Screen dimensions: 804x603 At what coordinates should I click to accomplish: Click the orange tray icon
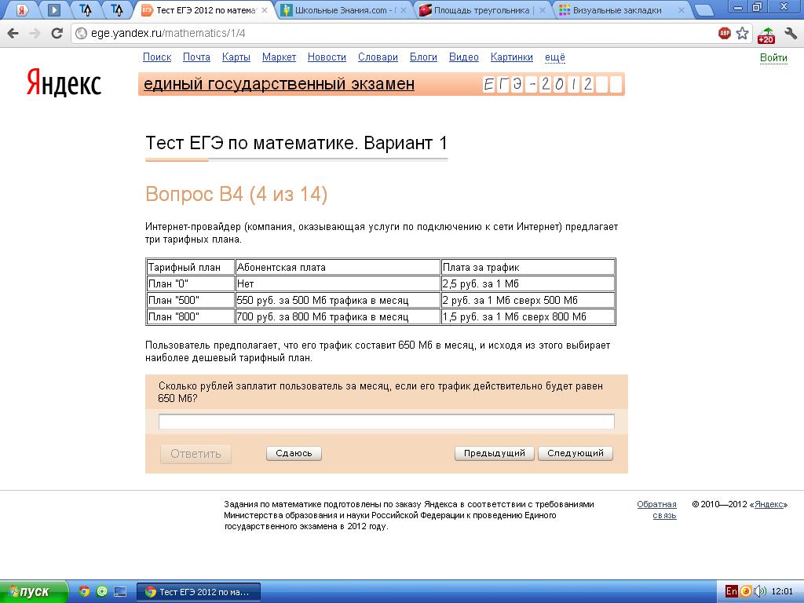coord(746,592)
